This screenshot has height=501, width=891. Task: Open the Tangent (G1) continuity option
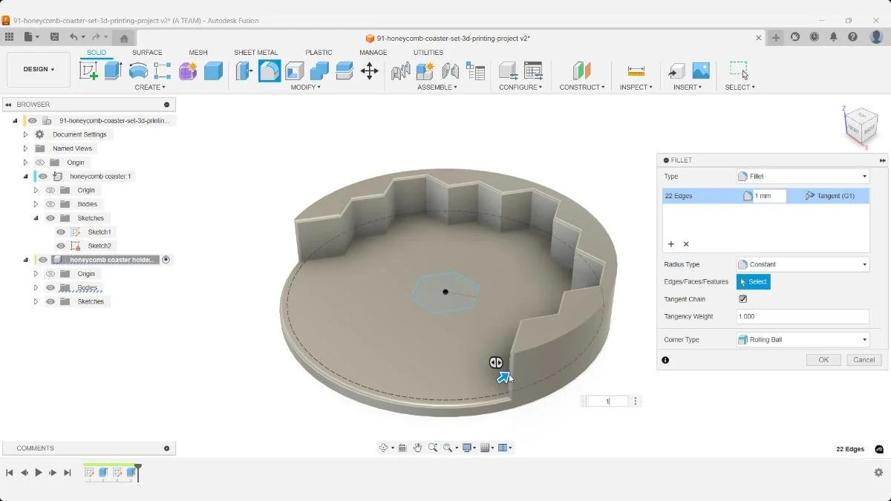(829, 196)
